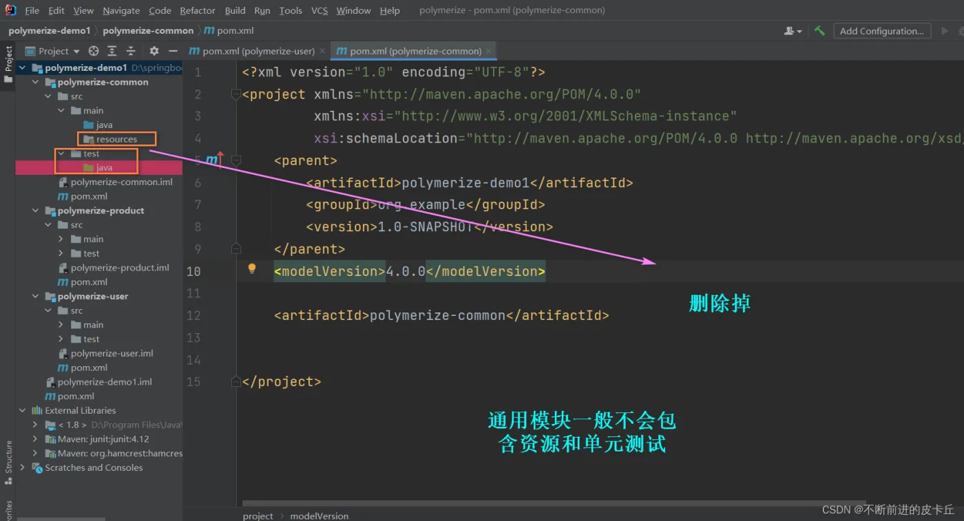Open the Project vertical tool window tab

click(8, 64)
